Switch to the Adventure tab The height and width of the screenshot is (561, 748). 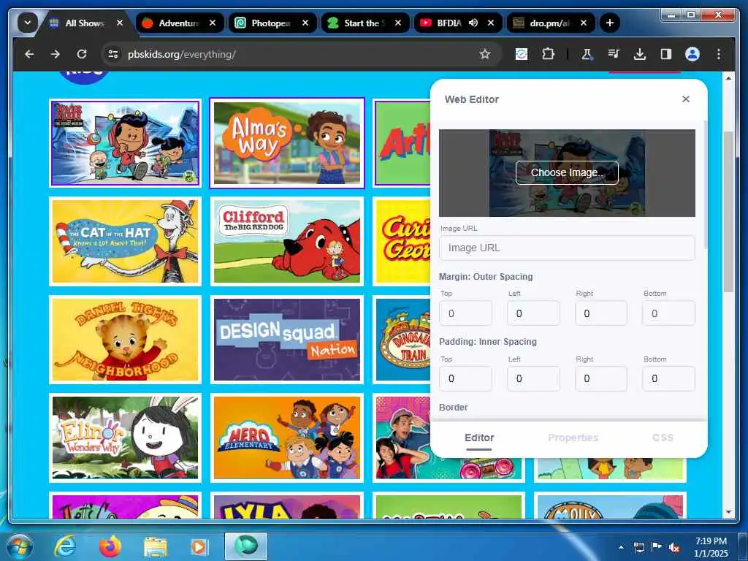tap(180, 23)
